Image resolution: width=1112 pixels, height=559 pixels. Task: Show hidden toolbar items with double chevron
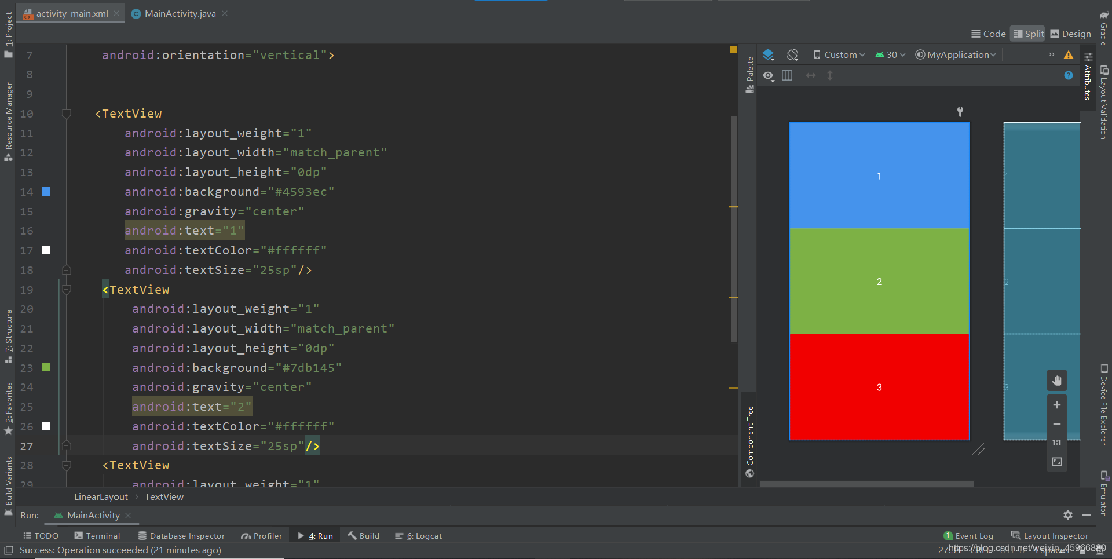click(x=1052, y=54)
